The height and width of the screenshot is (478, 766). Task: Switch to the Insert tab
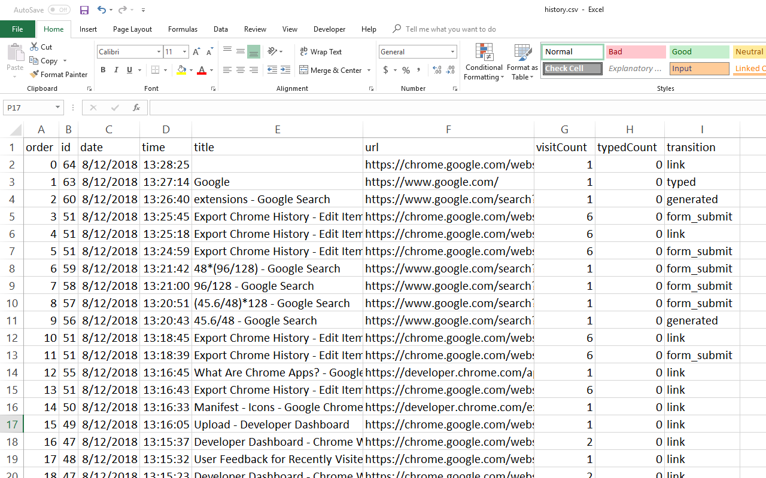(88, 29)
